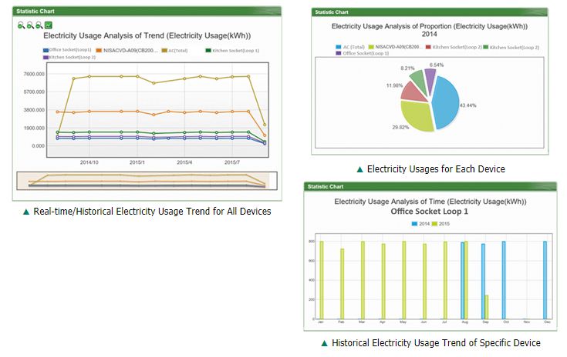Image resolution: width=567 pixels, height=357 pixels.
Task: Click the green line-chart icon in trend toolbar
Action: point(49,25)
